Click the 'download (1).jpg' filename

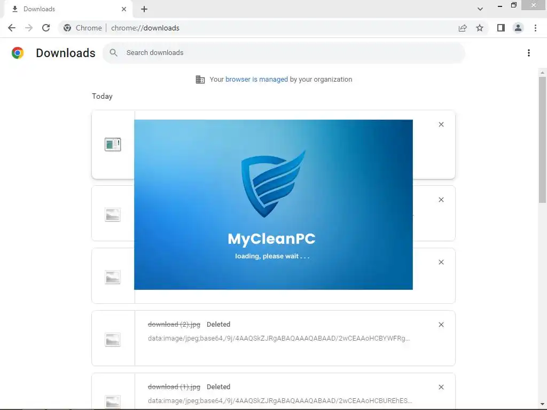(x=174, y=387)
